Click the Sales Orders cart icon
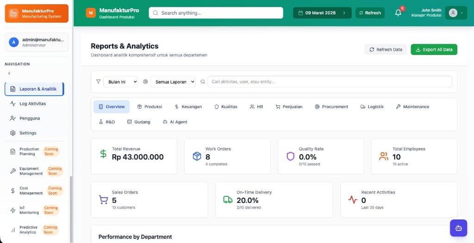This screenshot has height=243, width=474. (103, 200)
